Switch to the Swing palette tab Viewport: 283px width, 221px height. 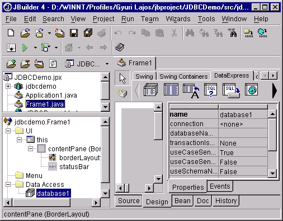(x=144, y=76)
